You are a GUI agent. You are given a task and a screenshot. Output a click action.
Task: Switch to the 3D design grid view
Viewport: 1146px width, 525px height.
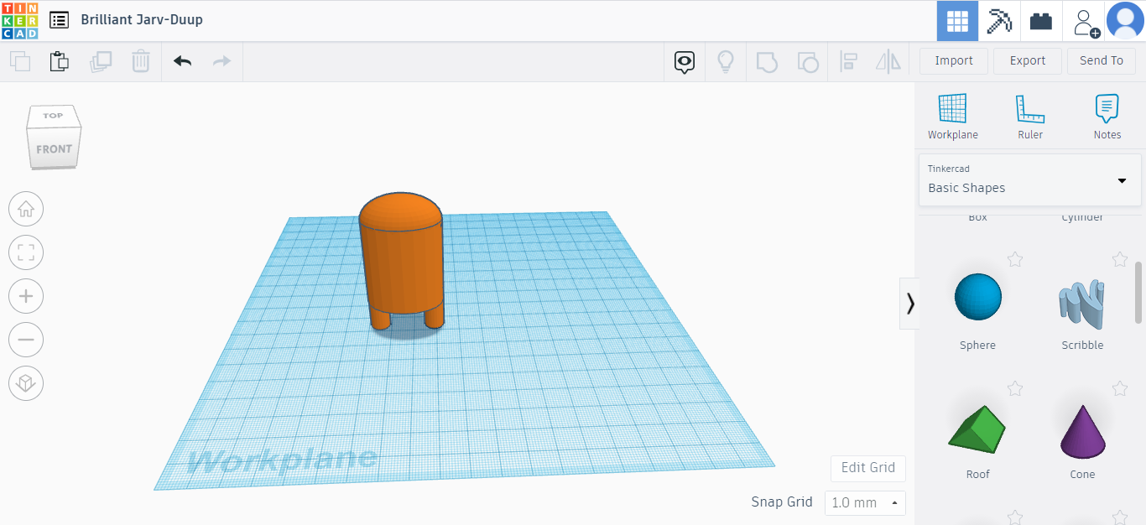(x=957, y=21)
